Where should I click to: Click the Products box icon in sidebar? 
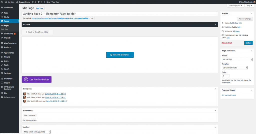point(2,47)
